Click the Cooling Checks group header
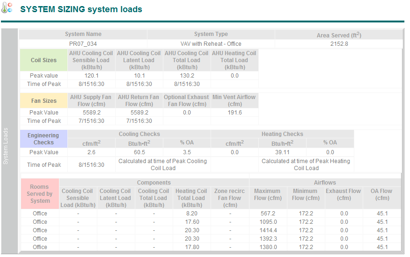Screen dimensions: 410x257 click(139, 134)
